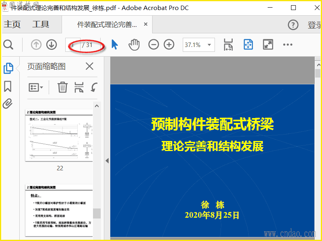Delete selected pages trash icon
The width and height of the screenshot is (322, 241).
point(62,87)
